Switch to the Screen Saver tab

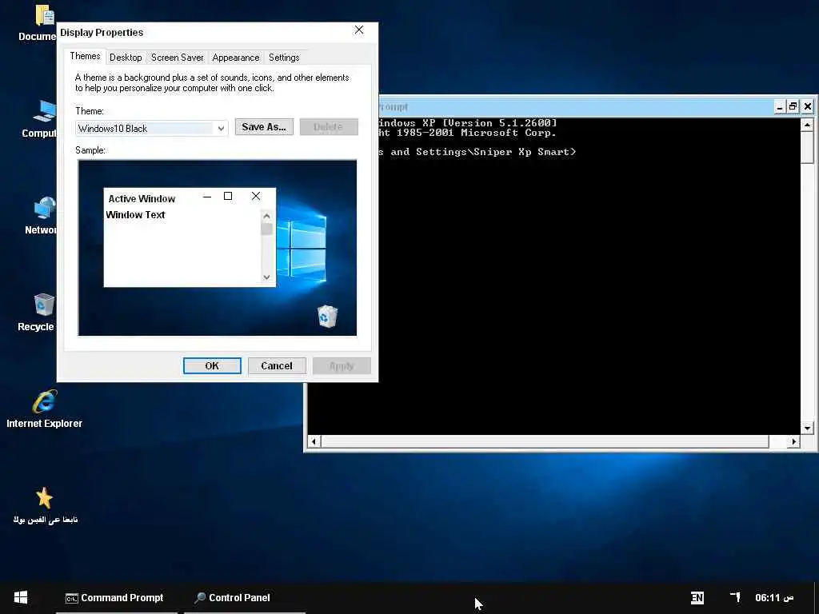(x=177, y=58)
